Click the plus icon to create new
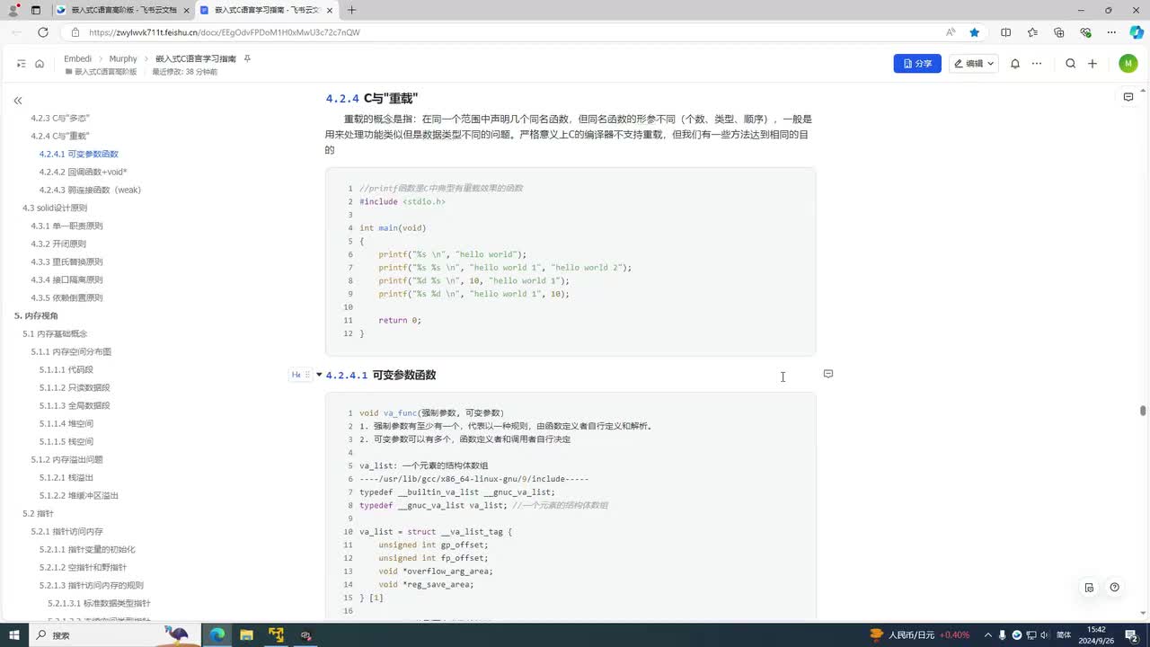 1092,64
